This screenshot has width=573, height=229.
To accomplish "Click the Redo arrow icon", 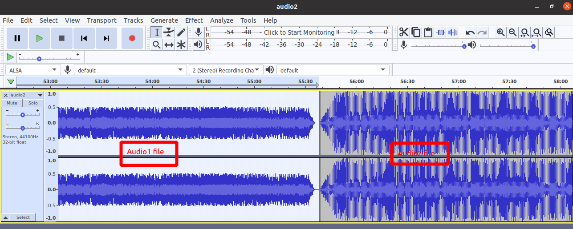I will (482, 32).
